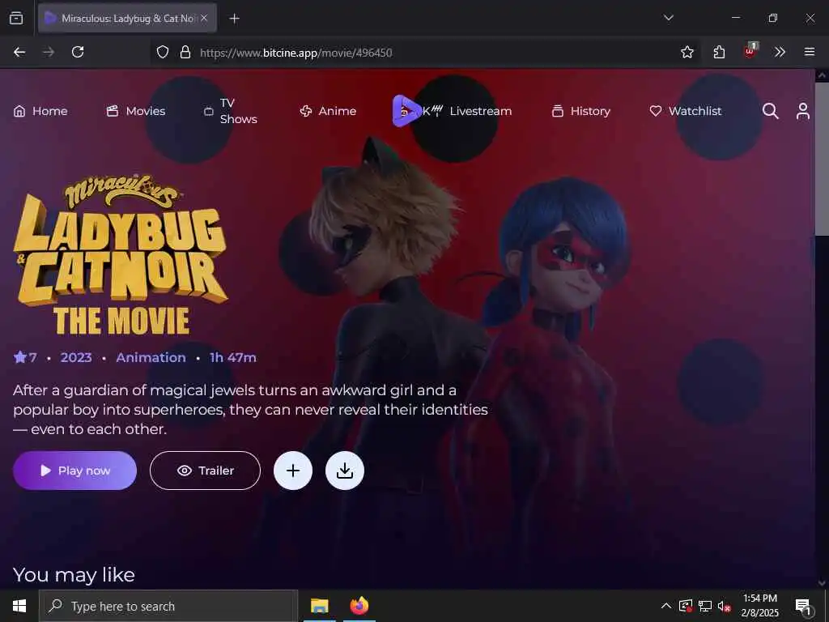Image resolution: width=829 pixels, height=622 pixels.
Task: Click the security alert tray icon
Action: coord(686,606)
